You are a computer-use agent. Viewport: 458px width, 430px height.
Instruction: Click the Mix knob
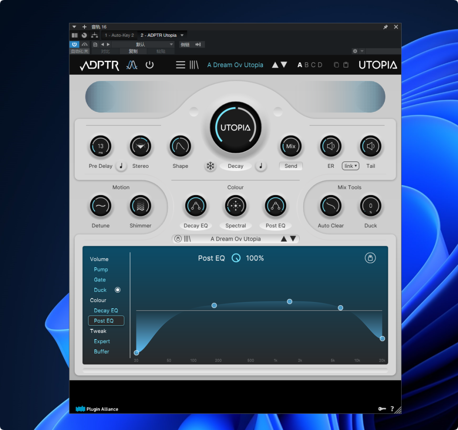(x=291, y=146)
